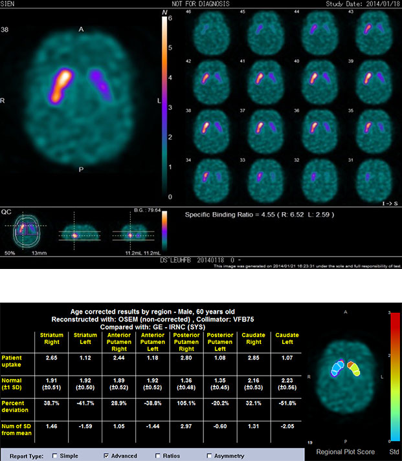Click the 13mm label in QC panel

click(x=39, y=253)
